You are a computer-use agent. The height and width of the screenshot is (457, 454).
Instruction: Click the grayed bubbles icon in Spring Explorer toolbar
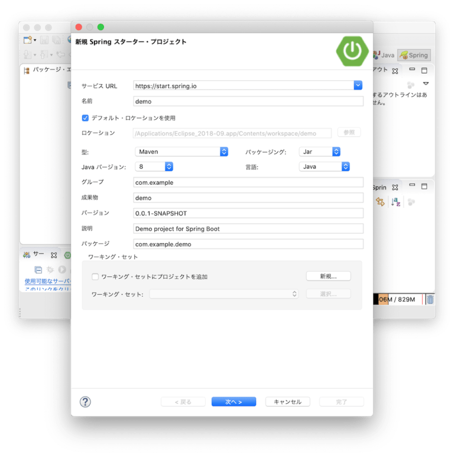click(x=411, y=202)
